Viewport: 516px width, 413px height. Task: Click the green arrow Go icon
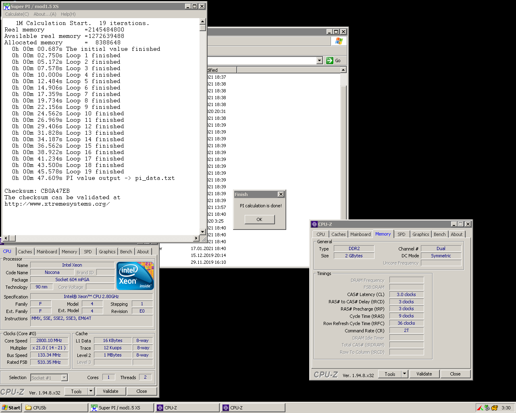click(330, 60)
